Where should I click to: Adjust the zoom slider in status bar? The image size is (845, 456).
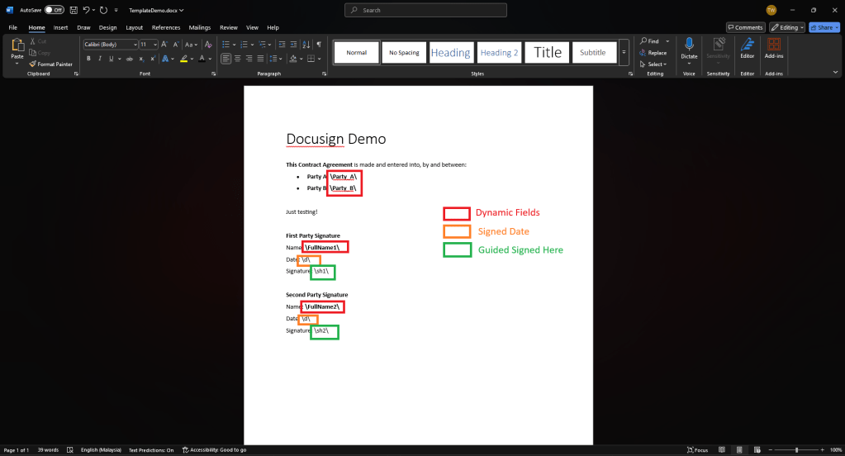796,450
